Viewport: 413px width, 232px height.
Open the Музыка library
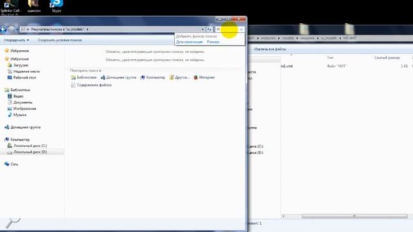(x=20, y=115)
